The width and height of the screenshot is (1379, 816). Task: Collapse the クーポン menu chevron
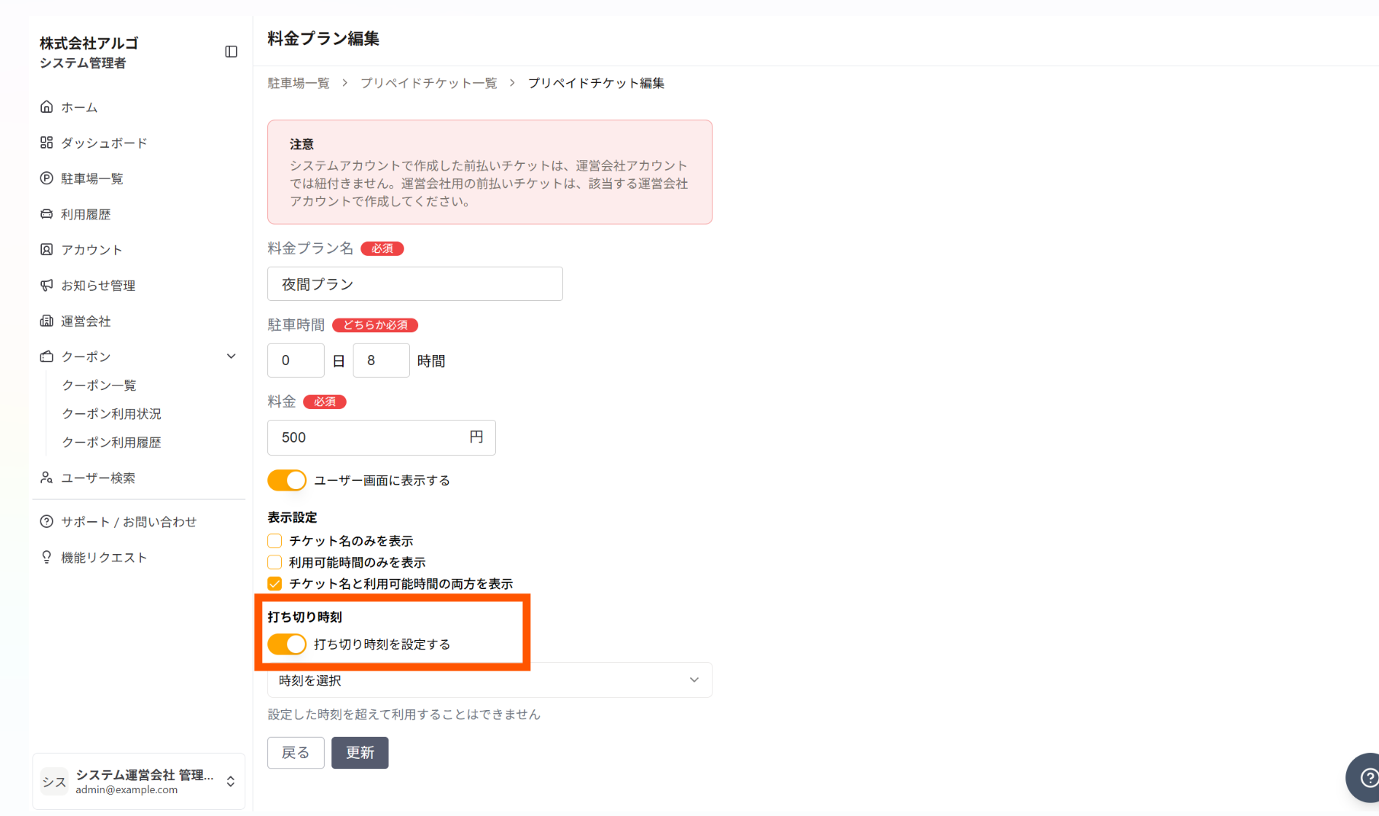[231, 357]
